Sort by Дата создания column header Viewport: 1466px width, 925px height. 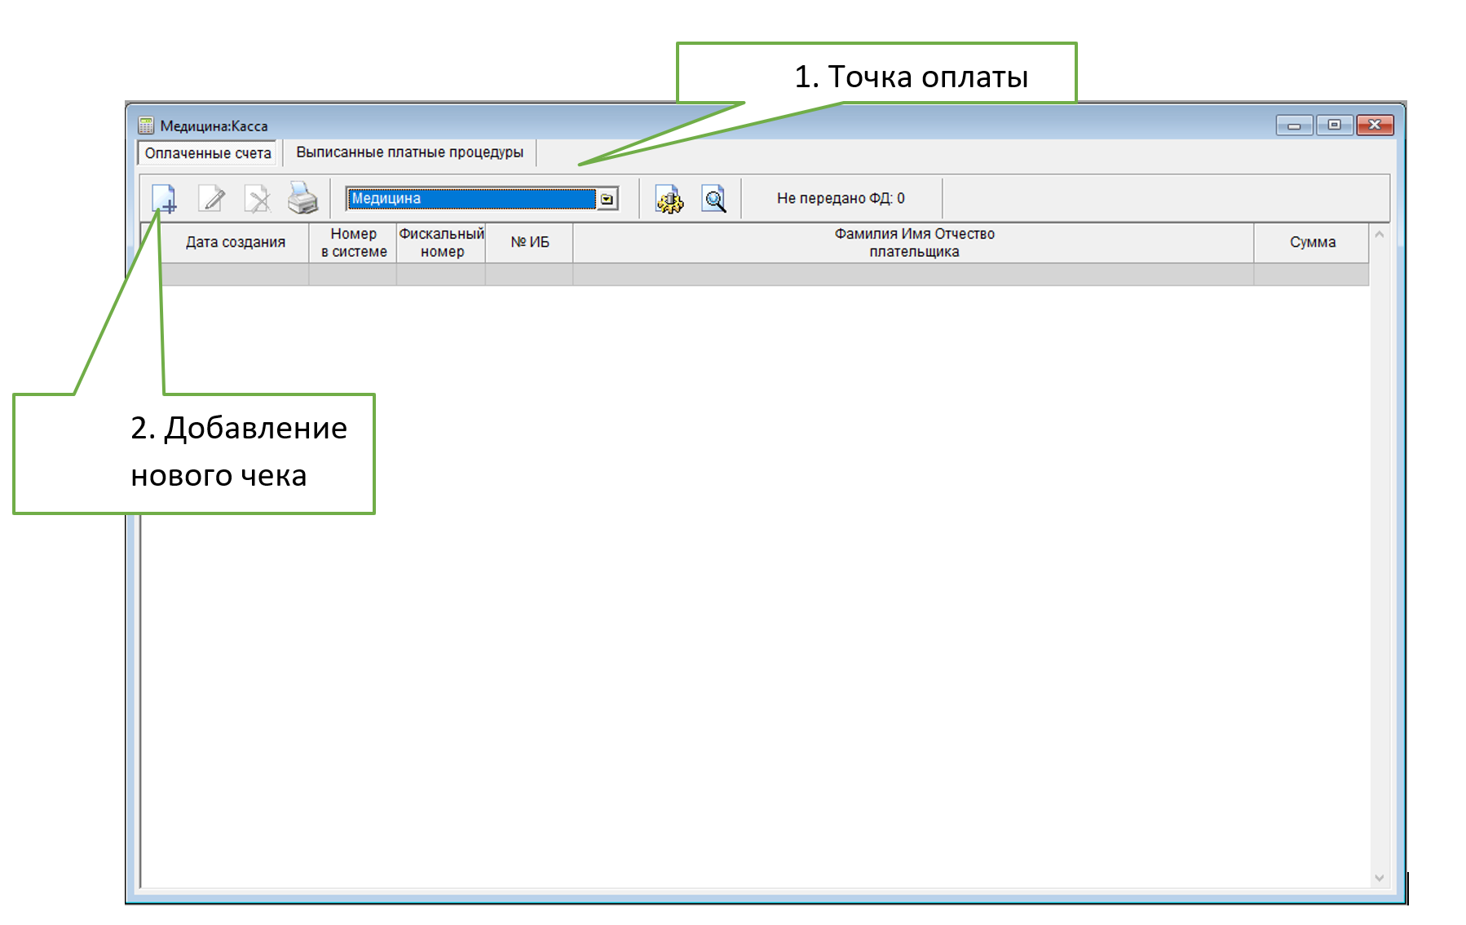tap(235, 243)
